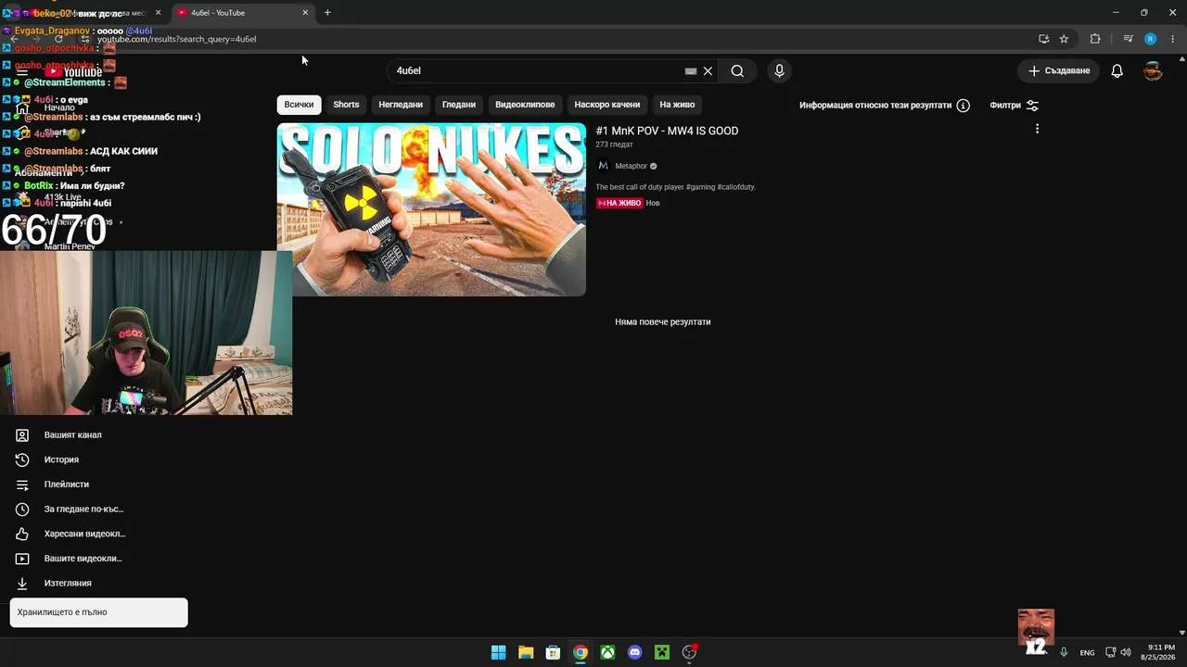Click the ENG language indicator
This screenshot has height=667, width=1187.
coord(1088,653)
